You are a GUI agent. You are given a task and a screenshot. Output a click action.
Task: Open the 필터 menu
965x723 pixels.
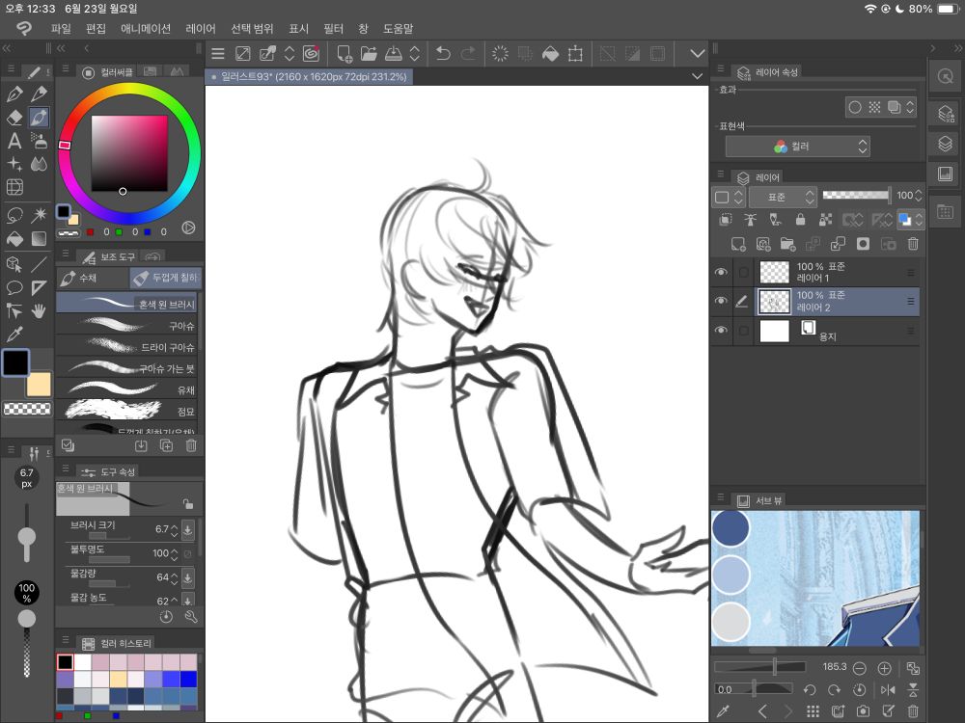(334, 28)
